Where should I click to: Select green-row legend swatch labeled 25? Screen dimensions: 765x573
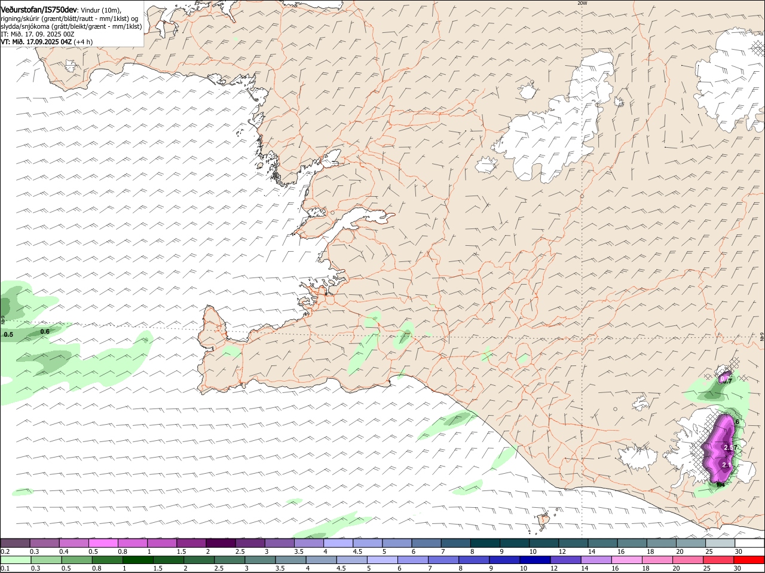718,560
